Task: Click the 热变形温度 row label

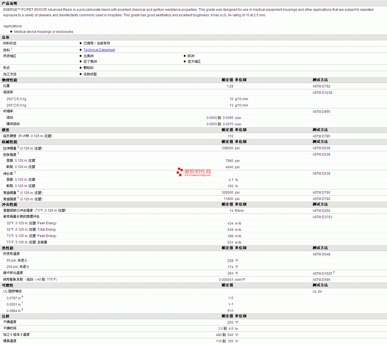Action: click(x=11, y=254)
